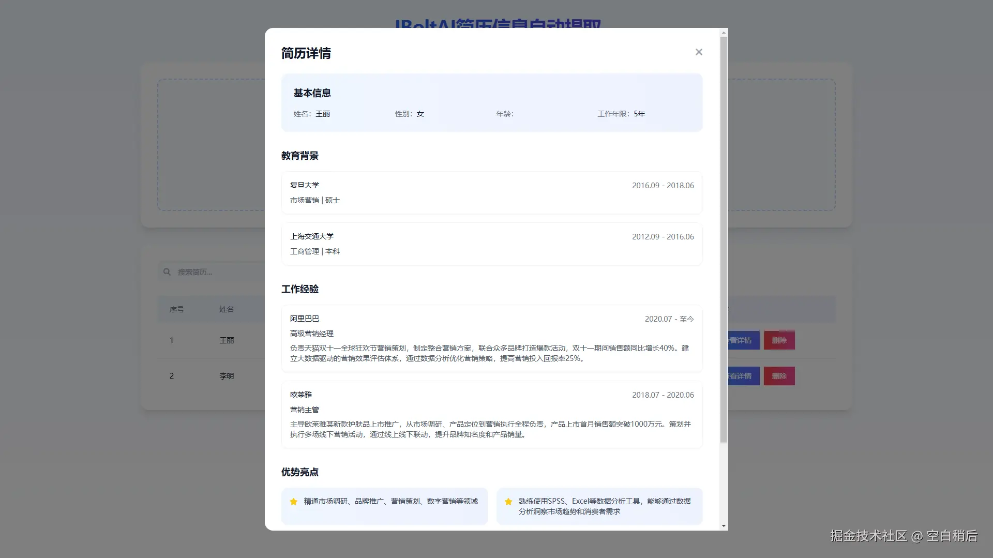Select the name value 王丽 in basic info
The image size is (993, 558).
coord(323,114)
